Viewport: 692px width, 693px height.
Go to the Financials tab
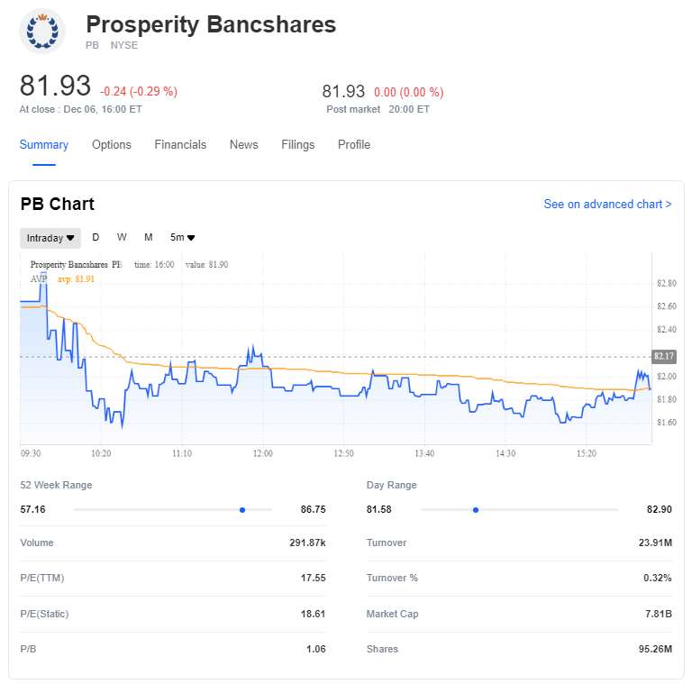pos(180,145)
